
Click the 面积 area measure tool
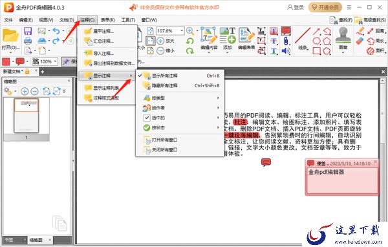[376, 50]
